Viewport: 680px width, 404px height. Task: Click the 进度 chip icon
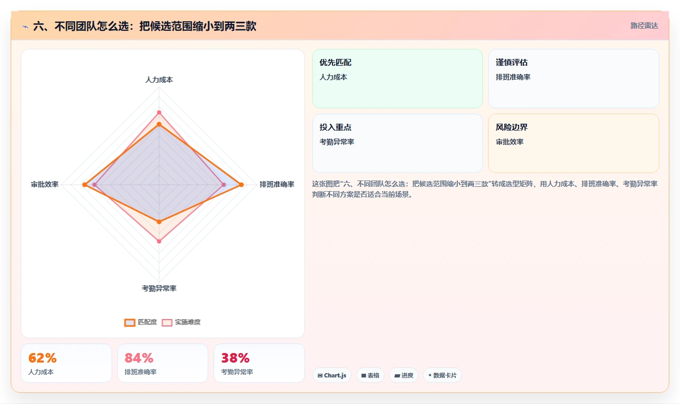[397, 375]
